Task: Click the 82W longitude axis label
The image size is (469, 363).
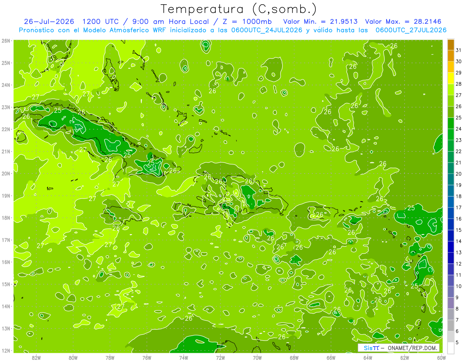Action: (x=36, y=358)
